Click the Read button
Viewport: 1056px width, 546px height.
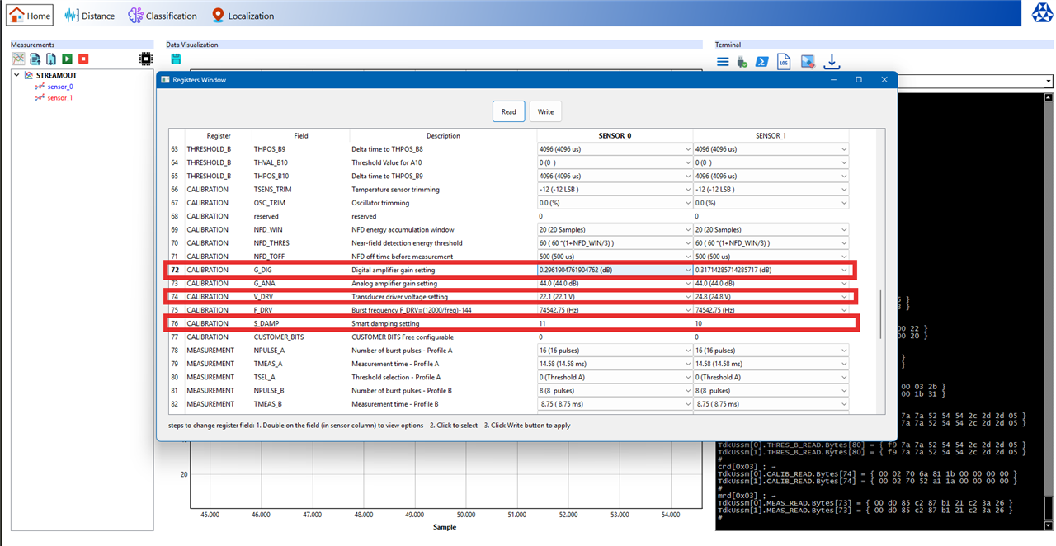point(509,112)
